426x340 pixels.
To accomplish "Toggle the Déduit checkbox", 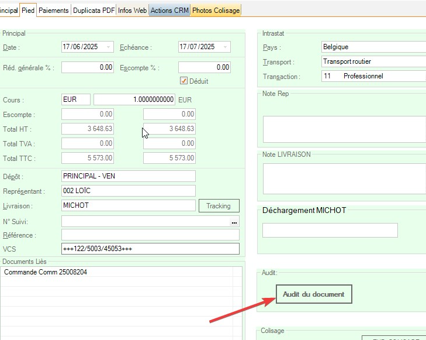I will pyautogui.click(x=183, y=81).
